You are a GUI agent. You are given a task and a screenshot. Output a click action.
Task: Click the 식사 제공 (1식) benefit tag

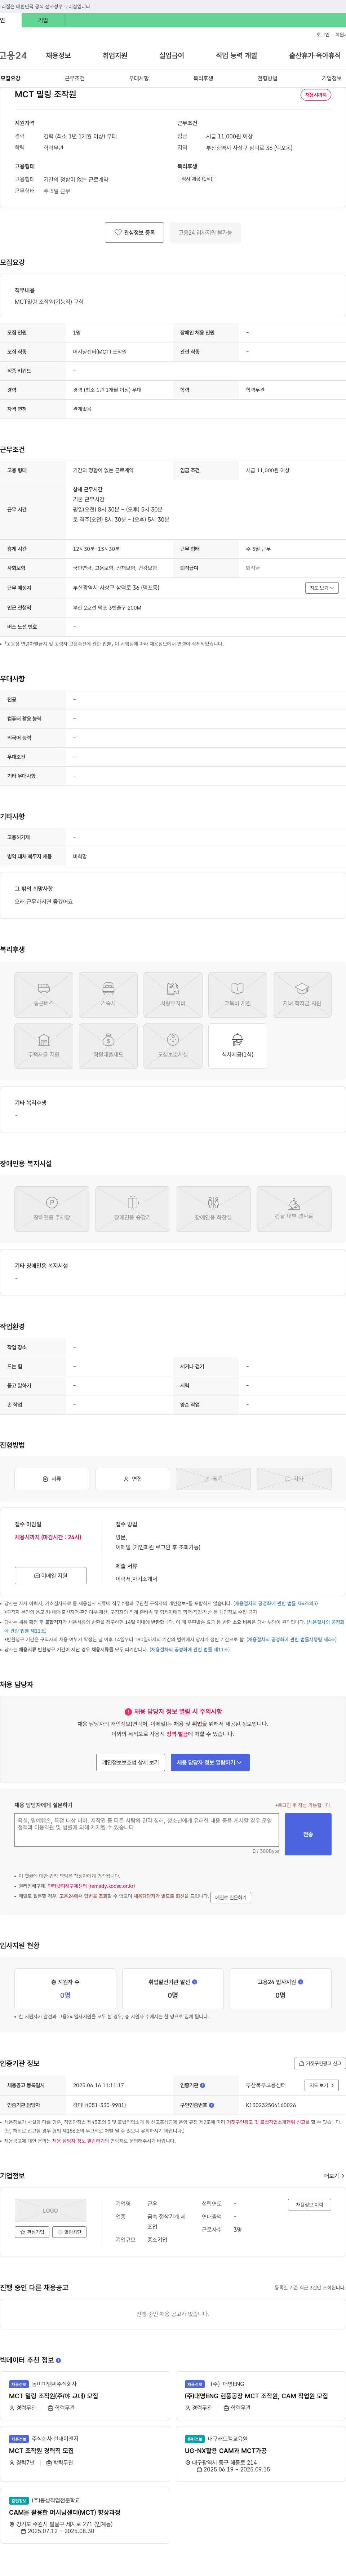(197, 179)
